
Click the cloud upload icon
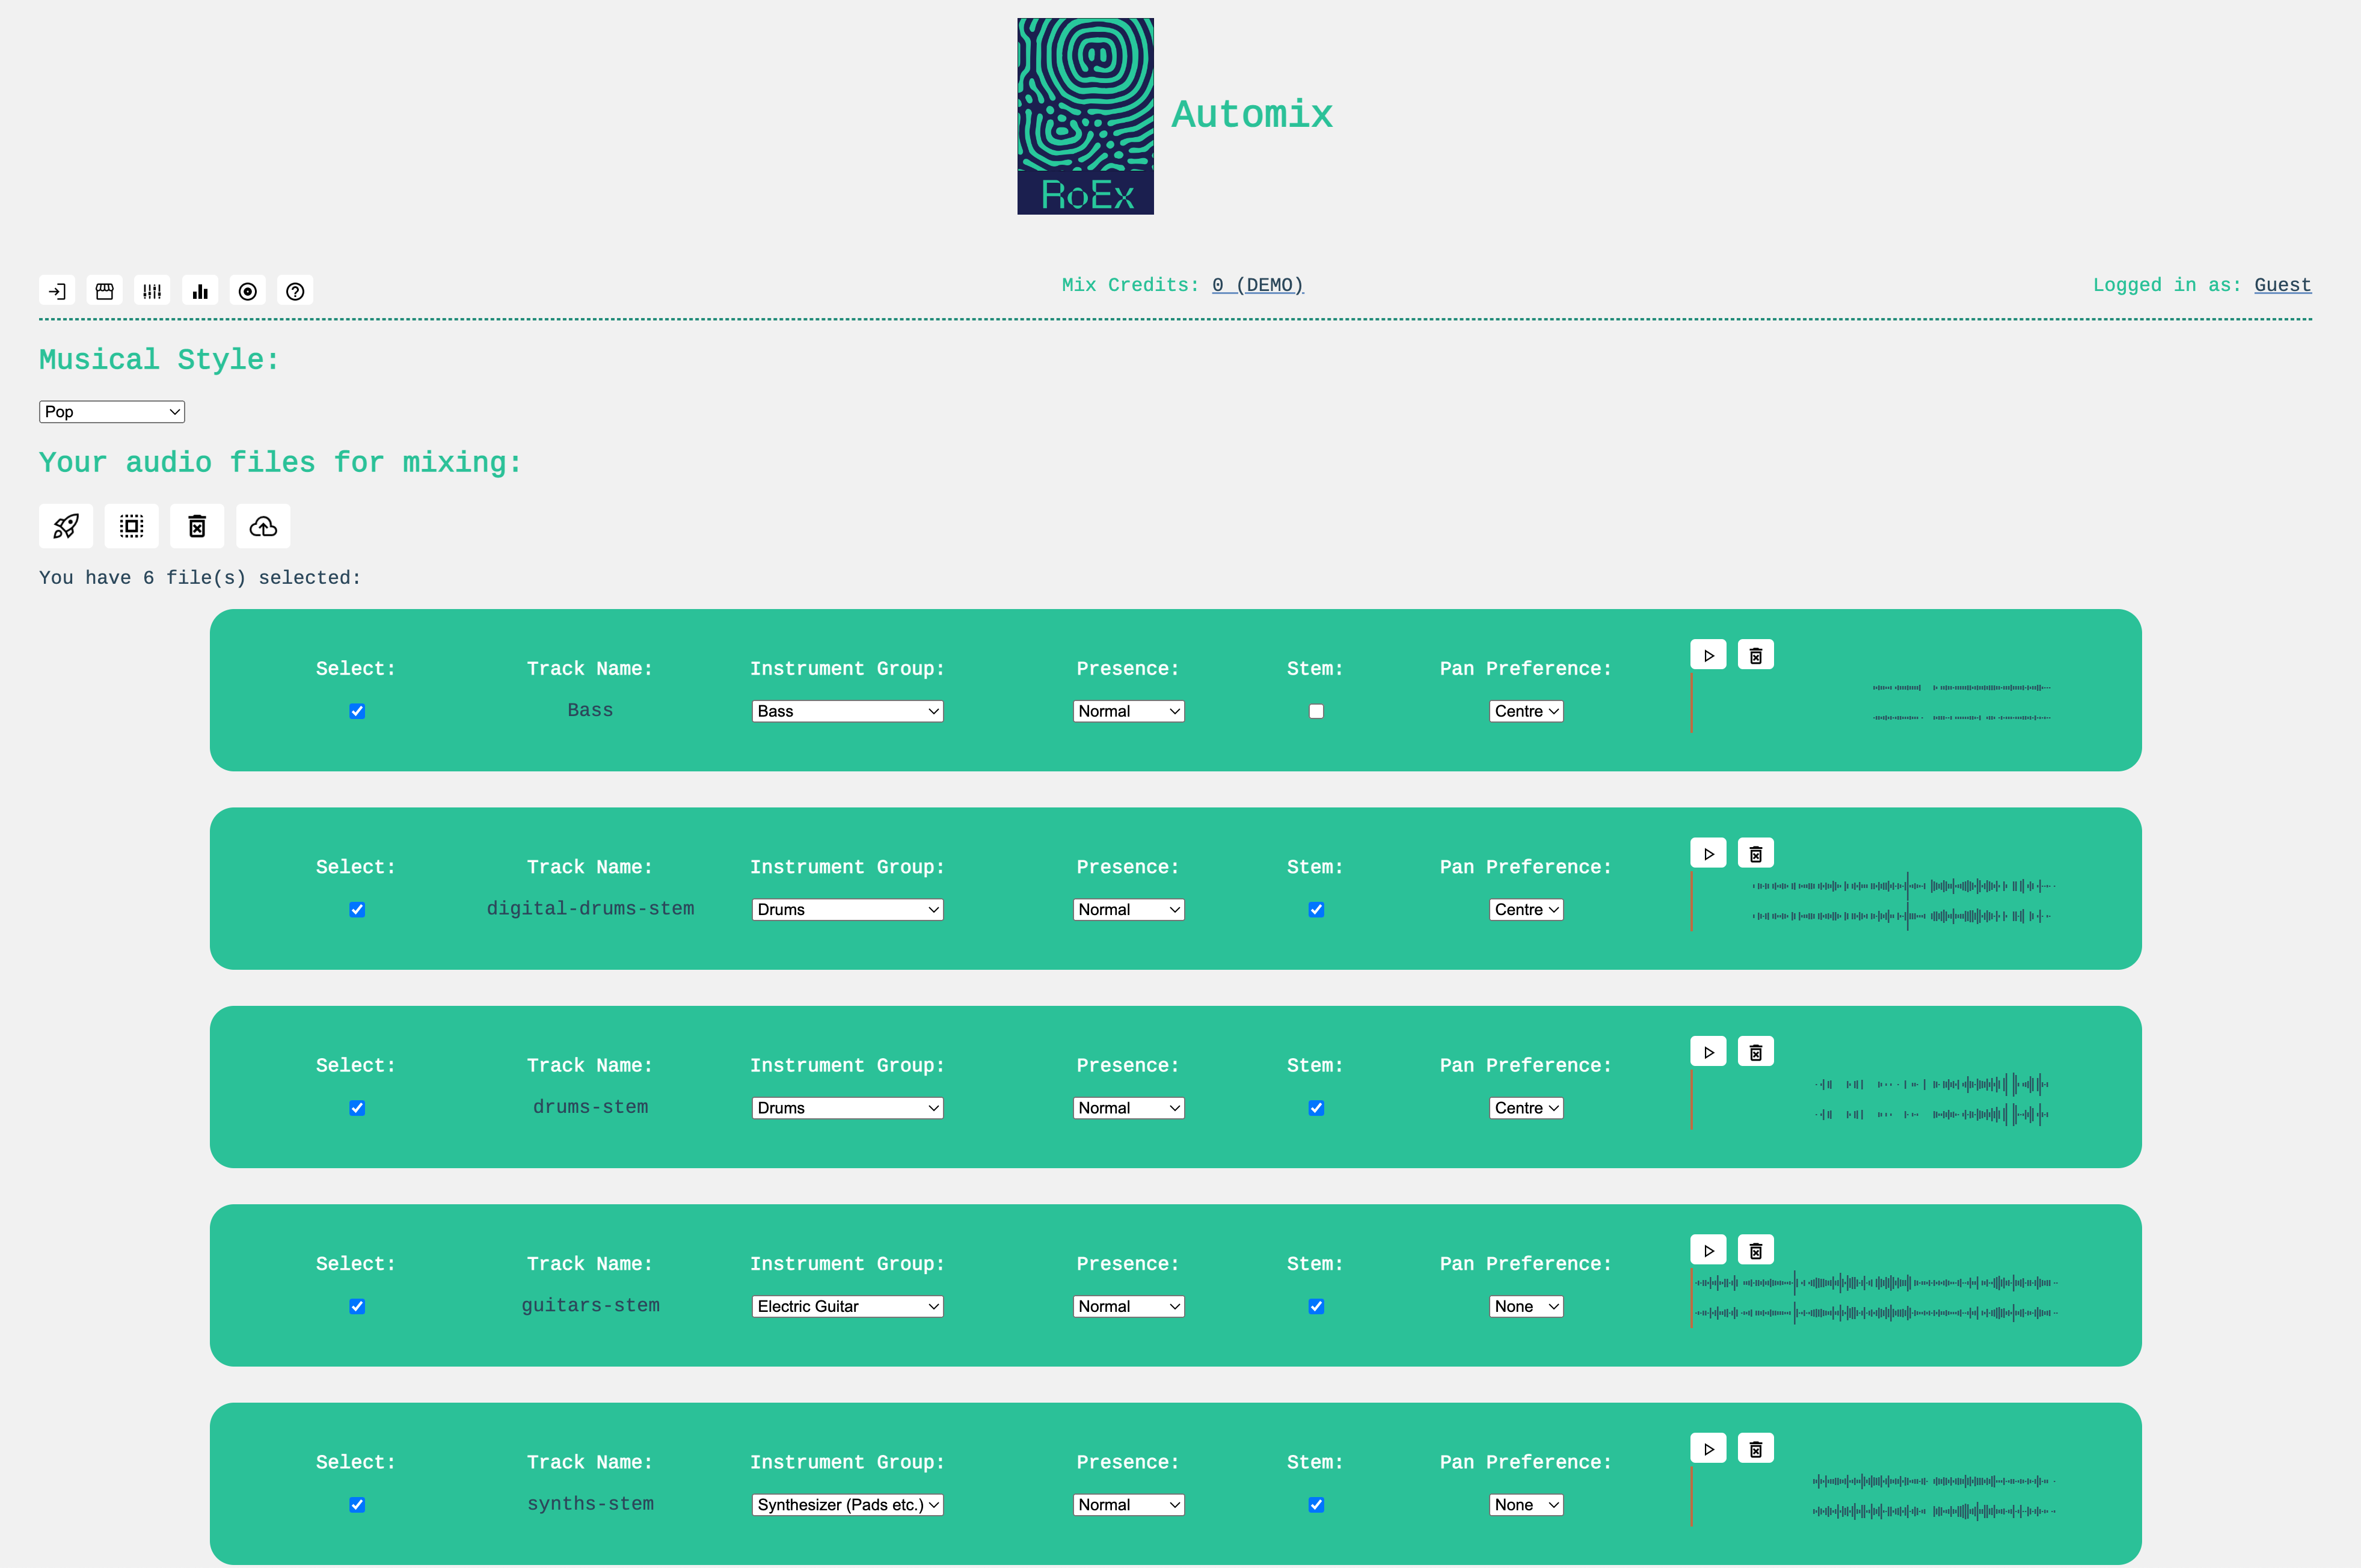click(263, 526)
